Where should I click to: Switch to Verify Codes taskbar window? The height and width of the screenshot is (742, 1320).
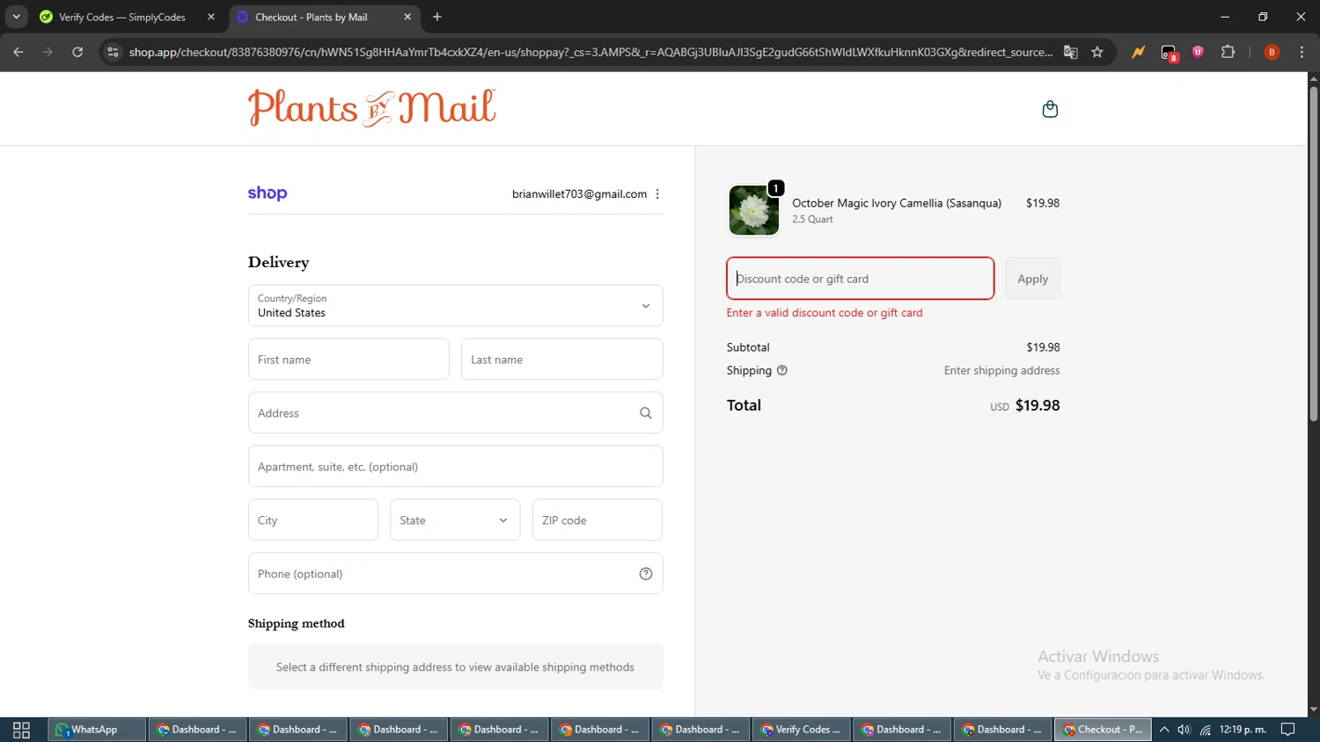pos(802,730)
